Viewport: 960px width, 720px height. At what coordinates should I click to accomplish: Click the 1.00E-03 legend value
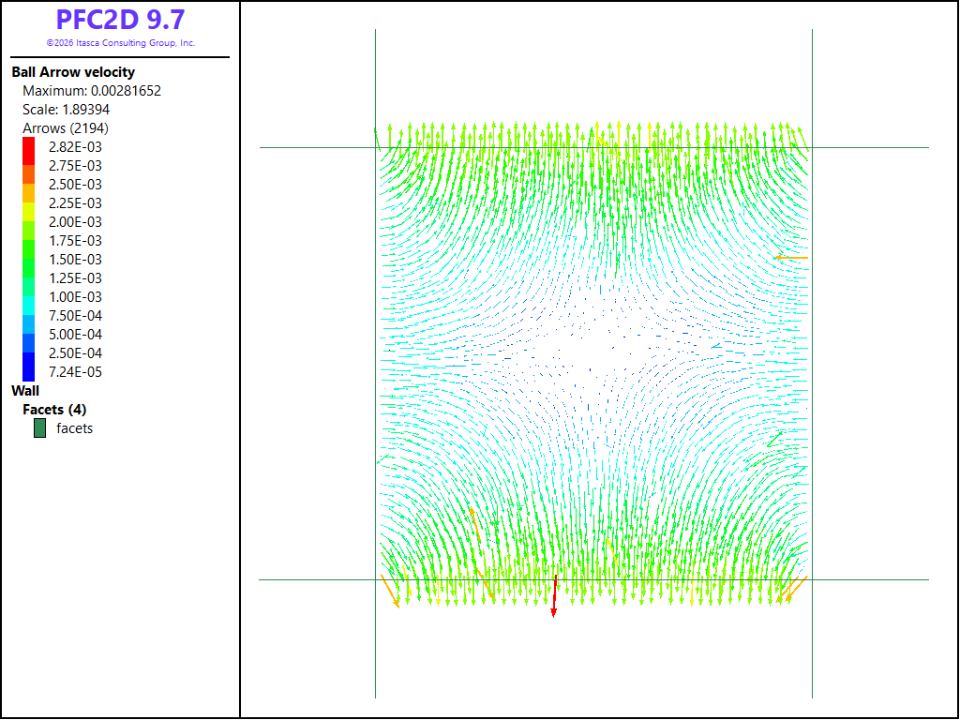(x=75, y=297)
